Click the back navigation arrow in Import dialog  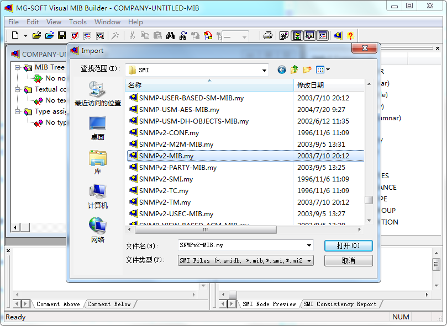[281, 70]
